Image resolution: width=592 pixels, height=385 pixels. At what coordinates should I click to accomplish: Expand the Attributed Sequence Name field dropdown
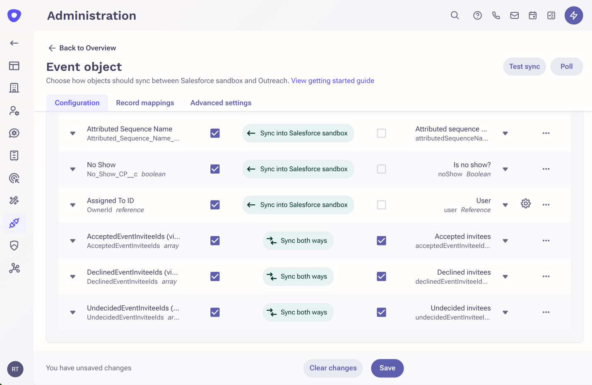[x=73, y=134]
